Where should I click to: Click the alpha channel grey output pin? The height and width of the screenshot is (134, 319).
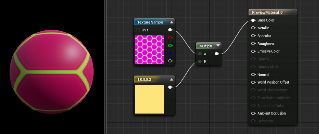click(170, 61)
